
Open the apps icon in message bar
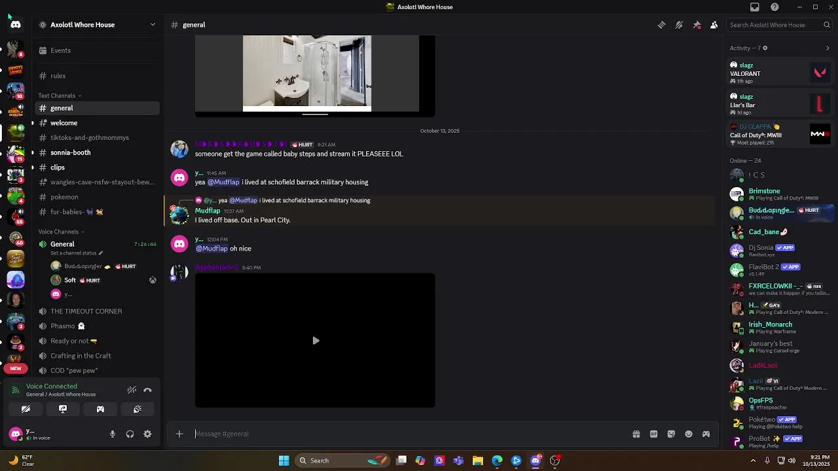706,434
